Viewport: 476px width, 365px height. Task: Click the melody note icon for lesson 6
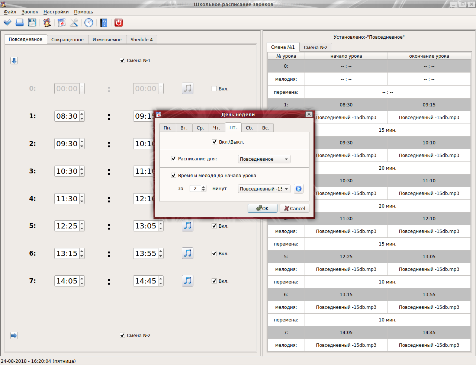tap(187, 253)
